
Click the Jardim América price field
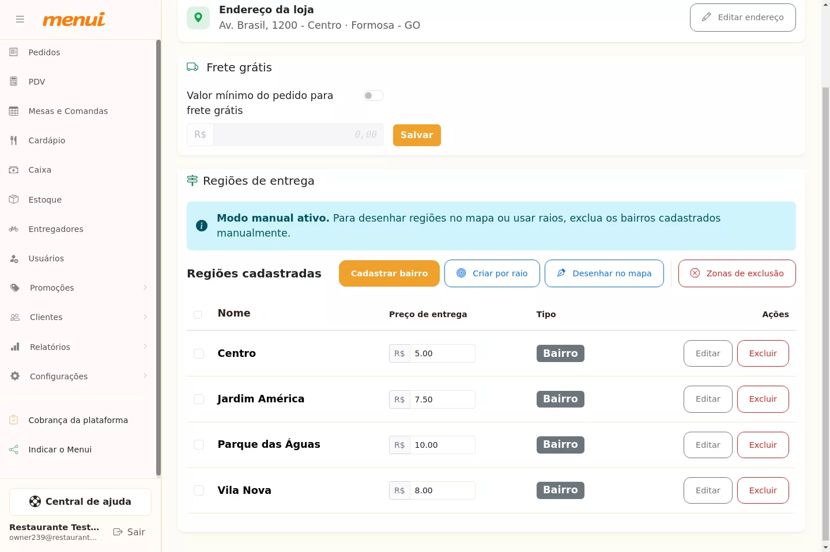(442, 399)
